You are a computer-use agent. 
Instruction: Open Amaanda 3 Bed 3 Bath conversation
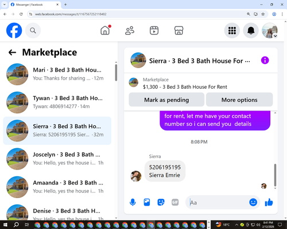coord(57,187)
